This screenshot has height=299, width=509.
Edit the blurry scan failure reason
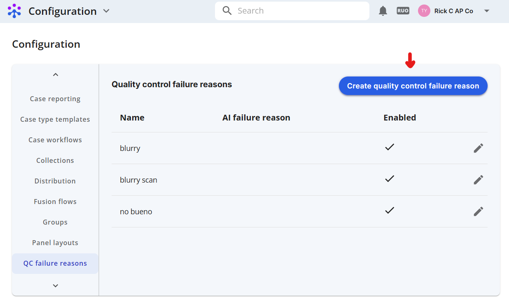point(478,180)
